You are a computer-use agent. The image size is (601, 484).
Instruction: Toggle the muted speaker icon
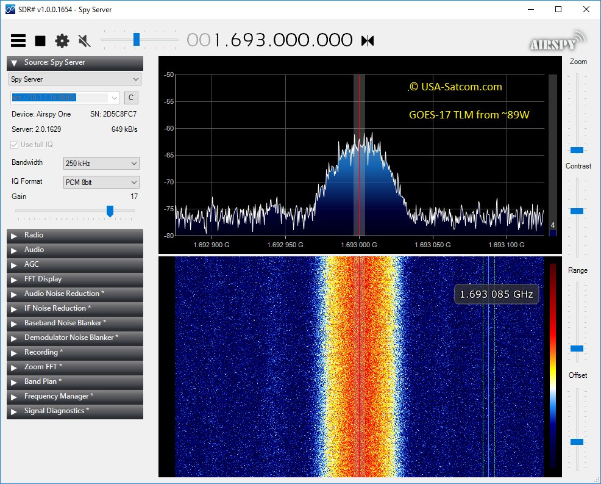[x=85, y=41]
